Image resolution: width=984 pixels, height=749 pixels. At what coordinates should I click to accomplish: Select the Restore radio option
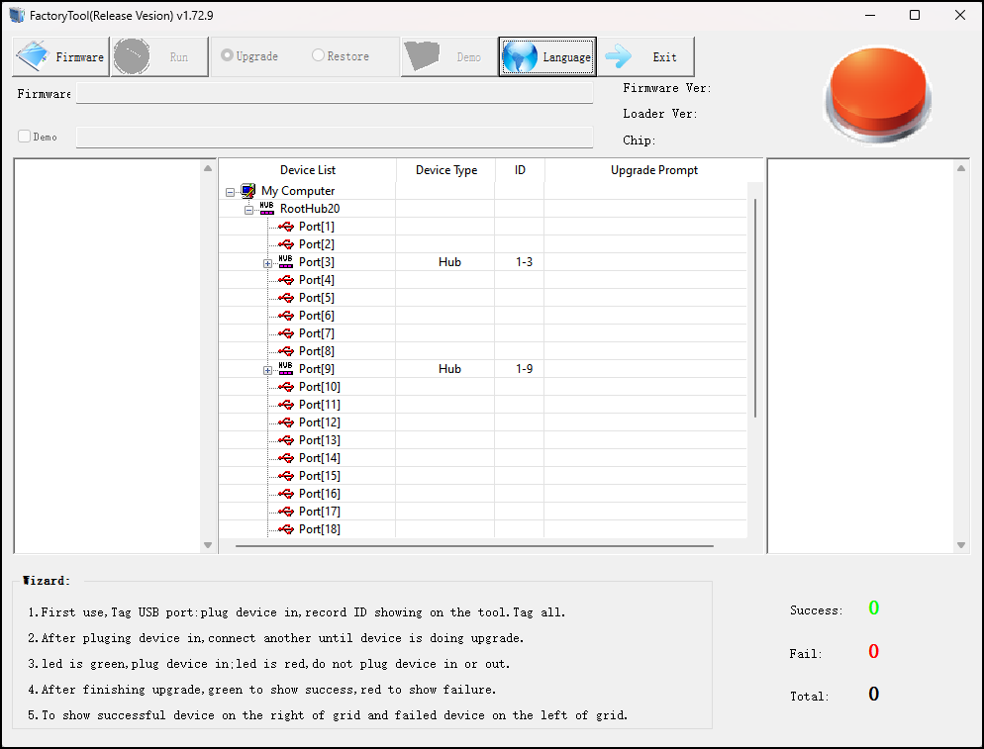[x=341, y=55]
